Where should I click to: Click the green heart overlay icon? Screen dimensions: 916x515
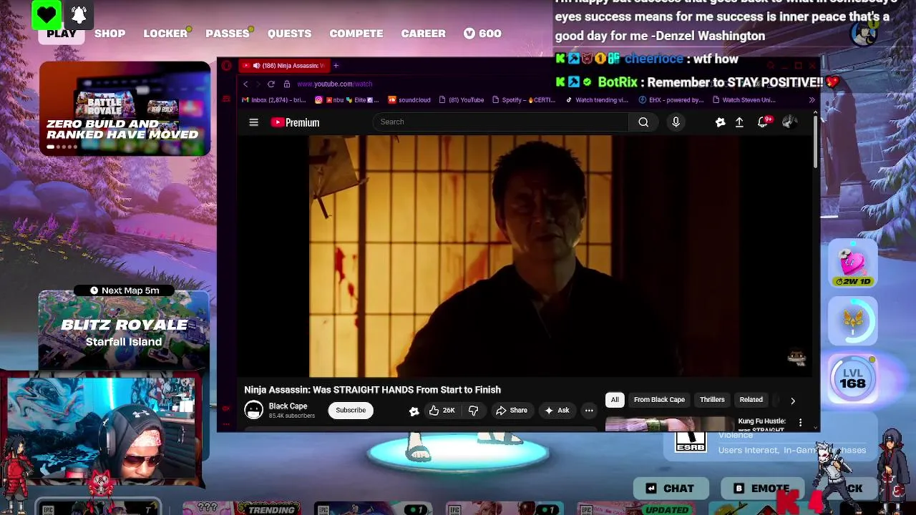pyautogui.click(x=47, y=15)
